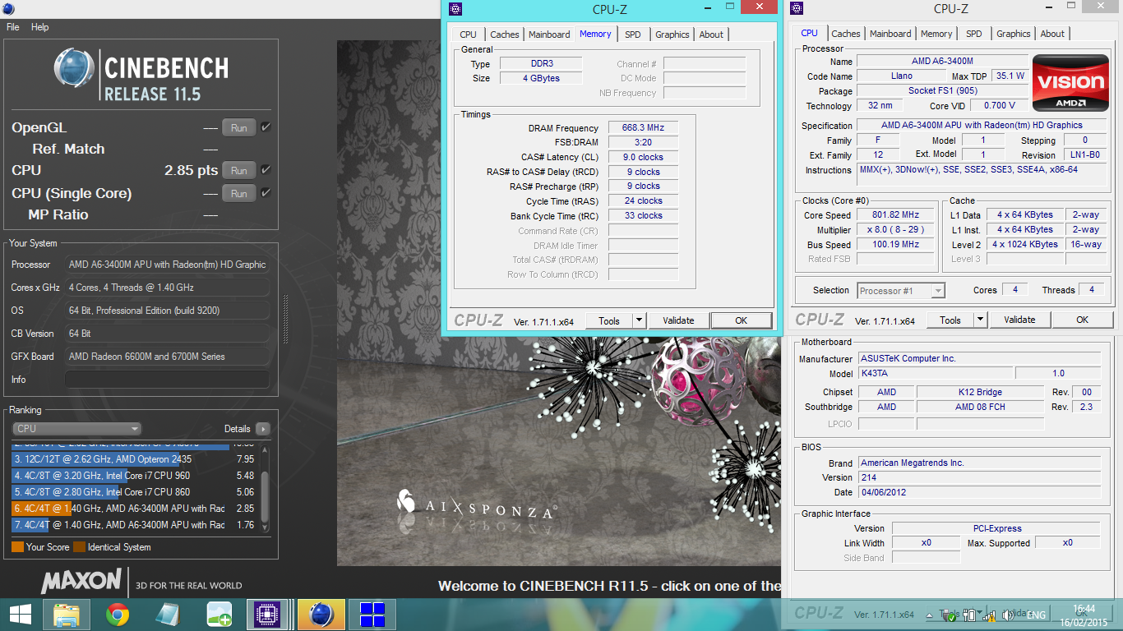Expand the Ranking CPU dropdown
The image size is (1123, 631).
click(x=76, y=429)
